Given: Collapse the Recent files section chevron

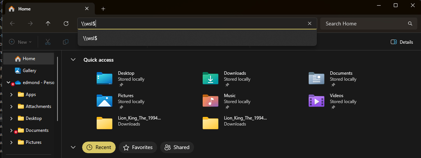Looking at the screenshot, I should 73,147.
